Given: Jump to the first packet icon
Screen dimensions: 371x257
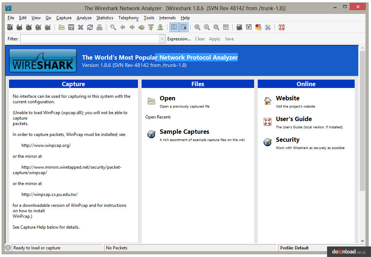Looking at the screenshot, I should tap(151, 27).
